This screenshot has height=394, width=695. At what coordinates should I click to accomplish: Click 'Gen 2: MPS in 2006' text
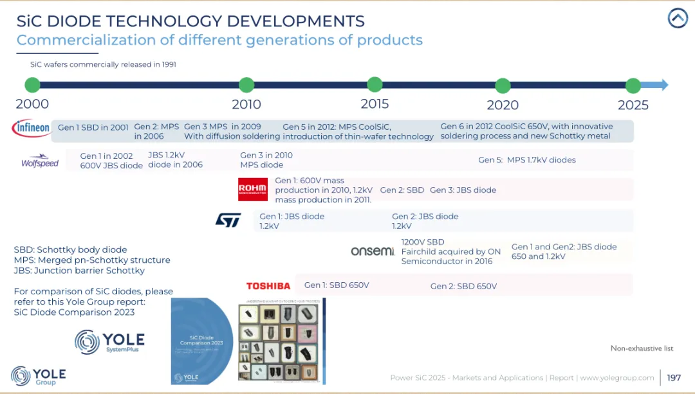pyautogui.click(x=156, y=132)
